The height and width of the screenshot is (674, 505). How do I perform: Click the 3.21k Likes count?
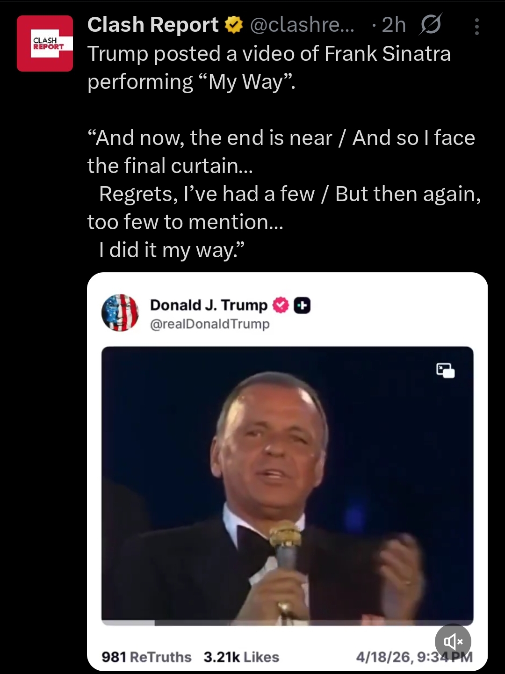[241, 657]
